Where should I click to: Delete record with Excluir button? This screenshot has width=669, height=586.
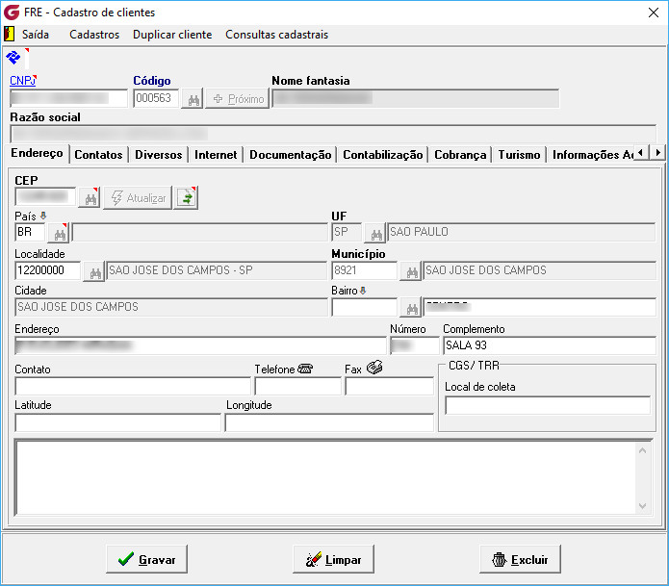[x=520, y=559]
